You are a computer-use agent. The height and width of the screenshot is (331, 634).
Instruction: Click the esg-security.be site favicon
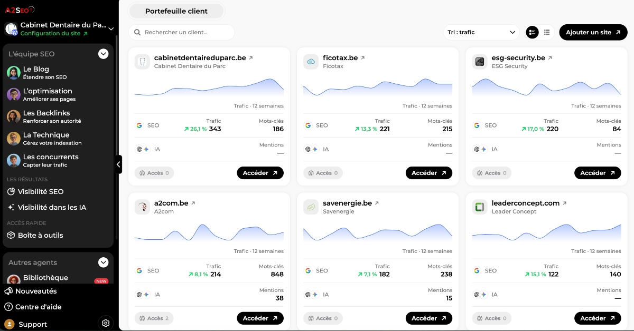[x=479, y=62]
